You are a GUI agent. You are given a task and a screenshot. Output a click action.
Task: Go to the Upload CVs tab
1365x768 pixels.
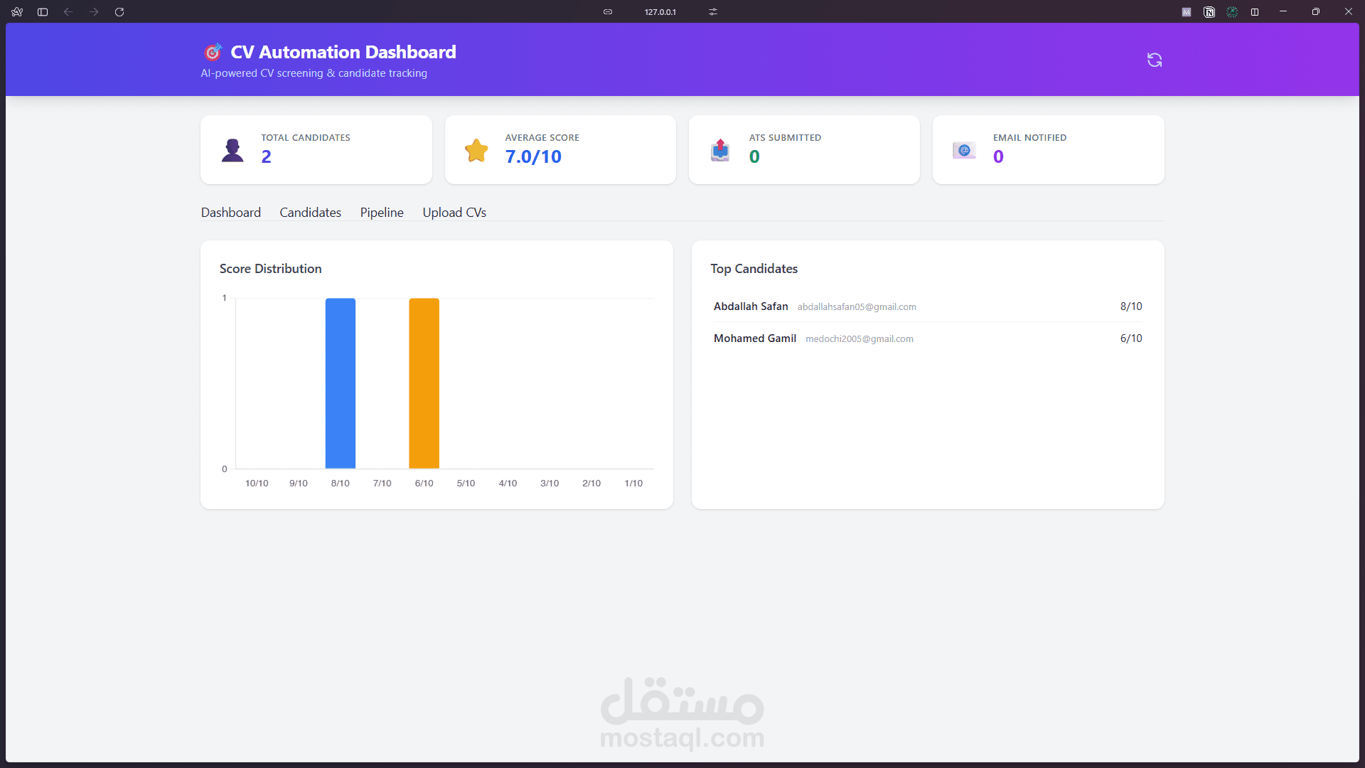point(454,213)
